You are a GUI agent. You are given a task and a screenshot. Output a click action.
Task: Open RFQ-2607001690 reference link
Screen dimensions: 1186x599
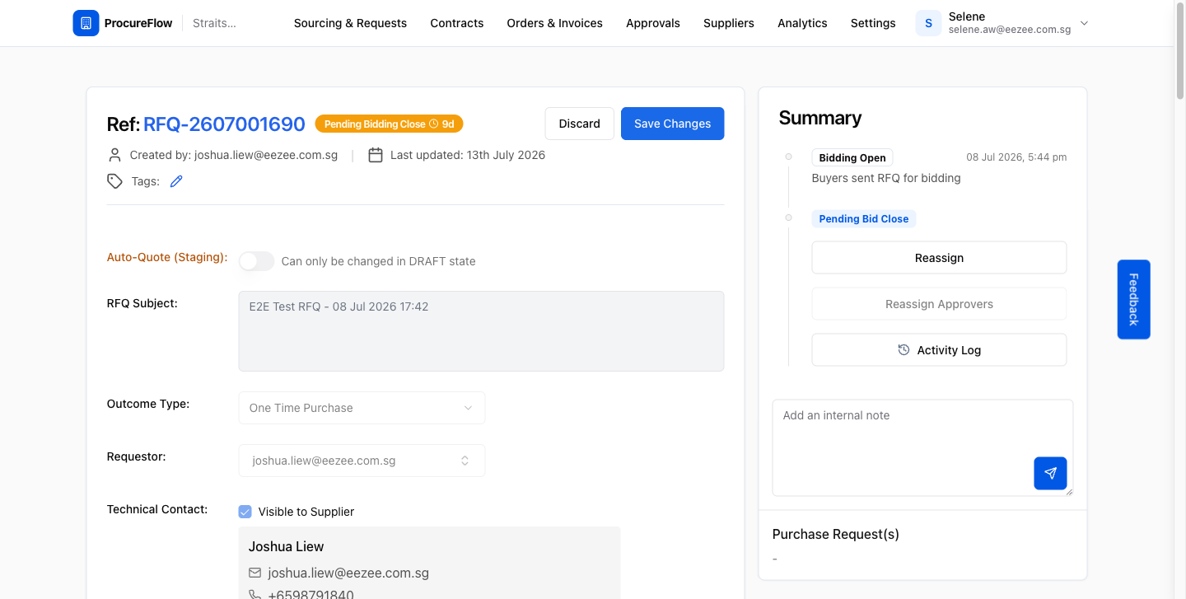224,124
